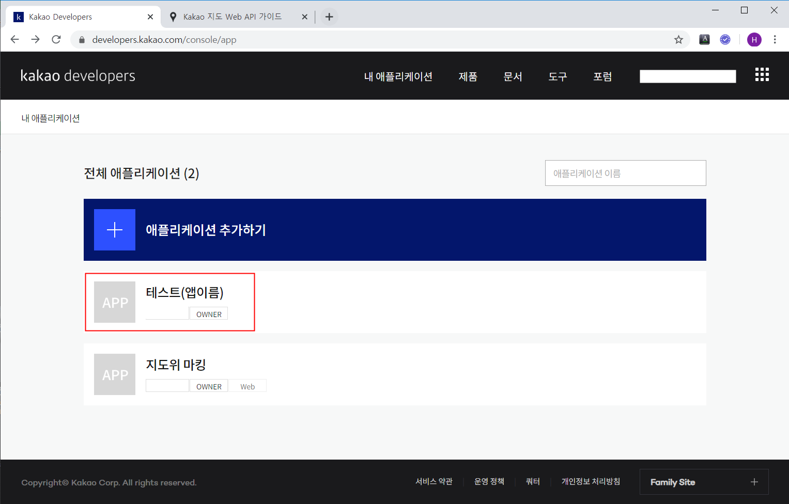789x504 pixels.
Task: Click the 내 애플리케이션 breadcrumb
Action: pos(51,118)
